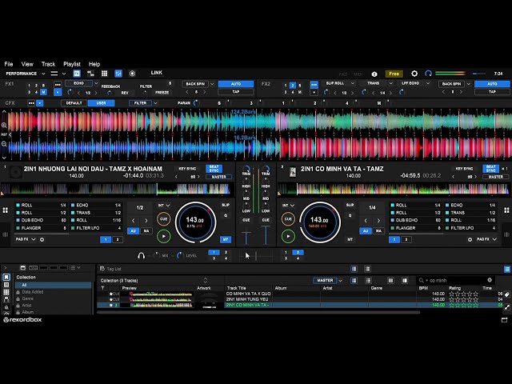Show the sampler grid icon
The image size is (512, 384).
tap(105, 74)
